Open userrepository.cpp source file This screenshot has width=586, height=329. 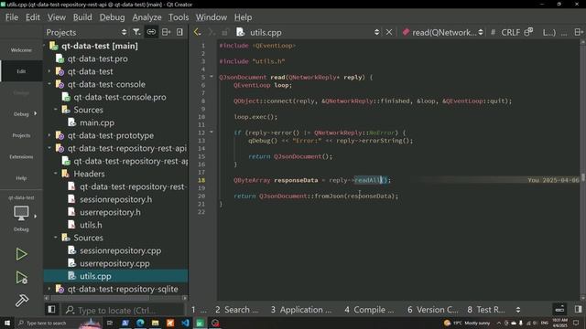tap(114, 263)
